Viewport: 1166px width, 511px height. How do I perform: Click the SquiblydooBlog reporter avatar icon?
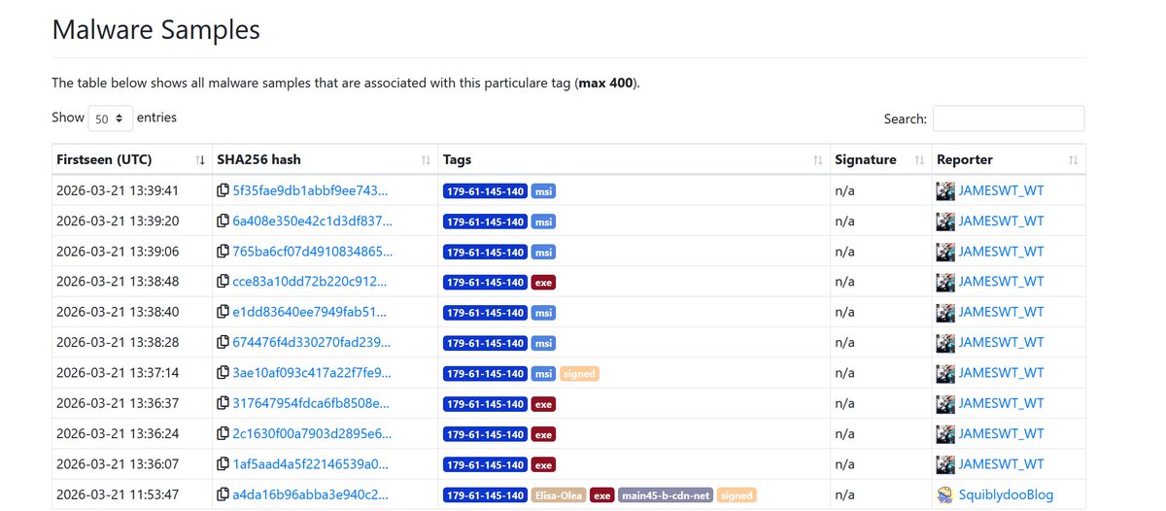(x=945, y=494)
